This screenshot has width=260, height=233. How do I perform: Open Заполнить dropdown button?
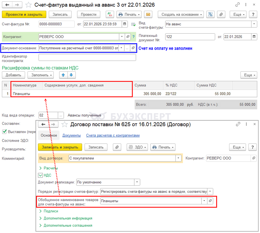click(41, 75)
